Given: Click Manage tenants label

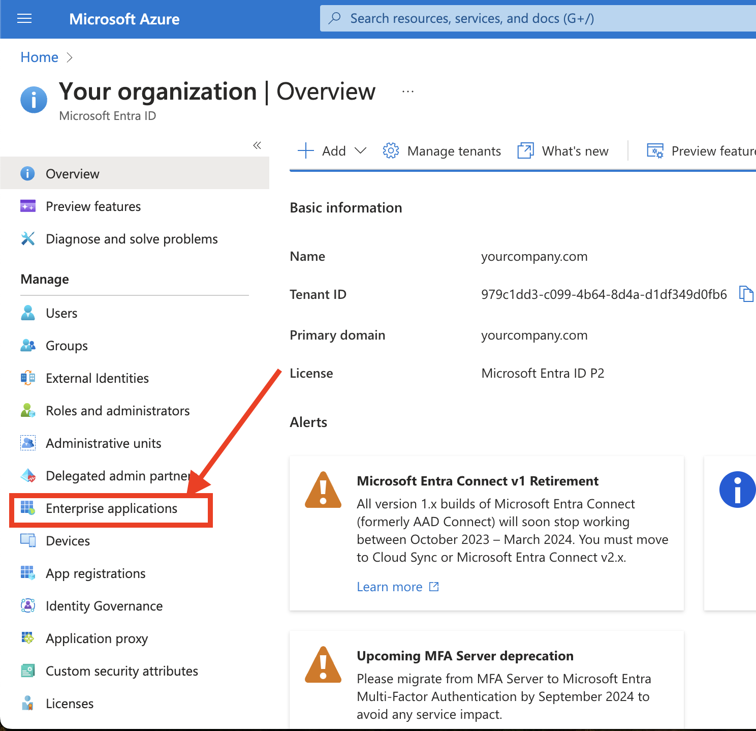Looking at the screenshot, I should pos(454,151).
